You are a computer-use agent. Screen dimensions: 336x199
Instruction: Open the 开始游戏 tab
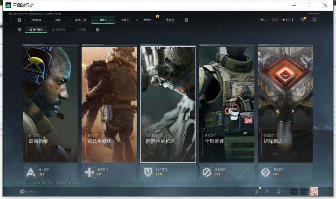[x=35, y=20]
